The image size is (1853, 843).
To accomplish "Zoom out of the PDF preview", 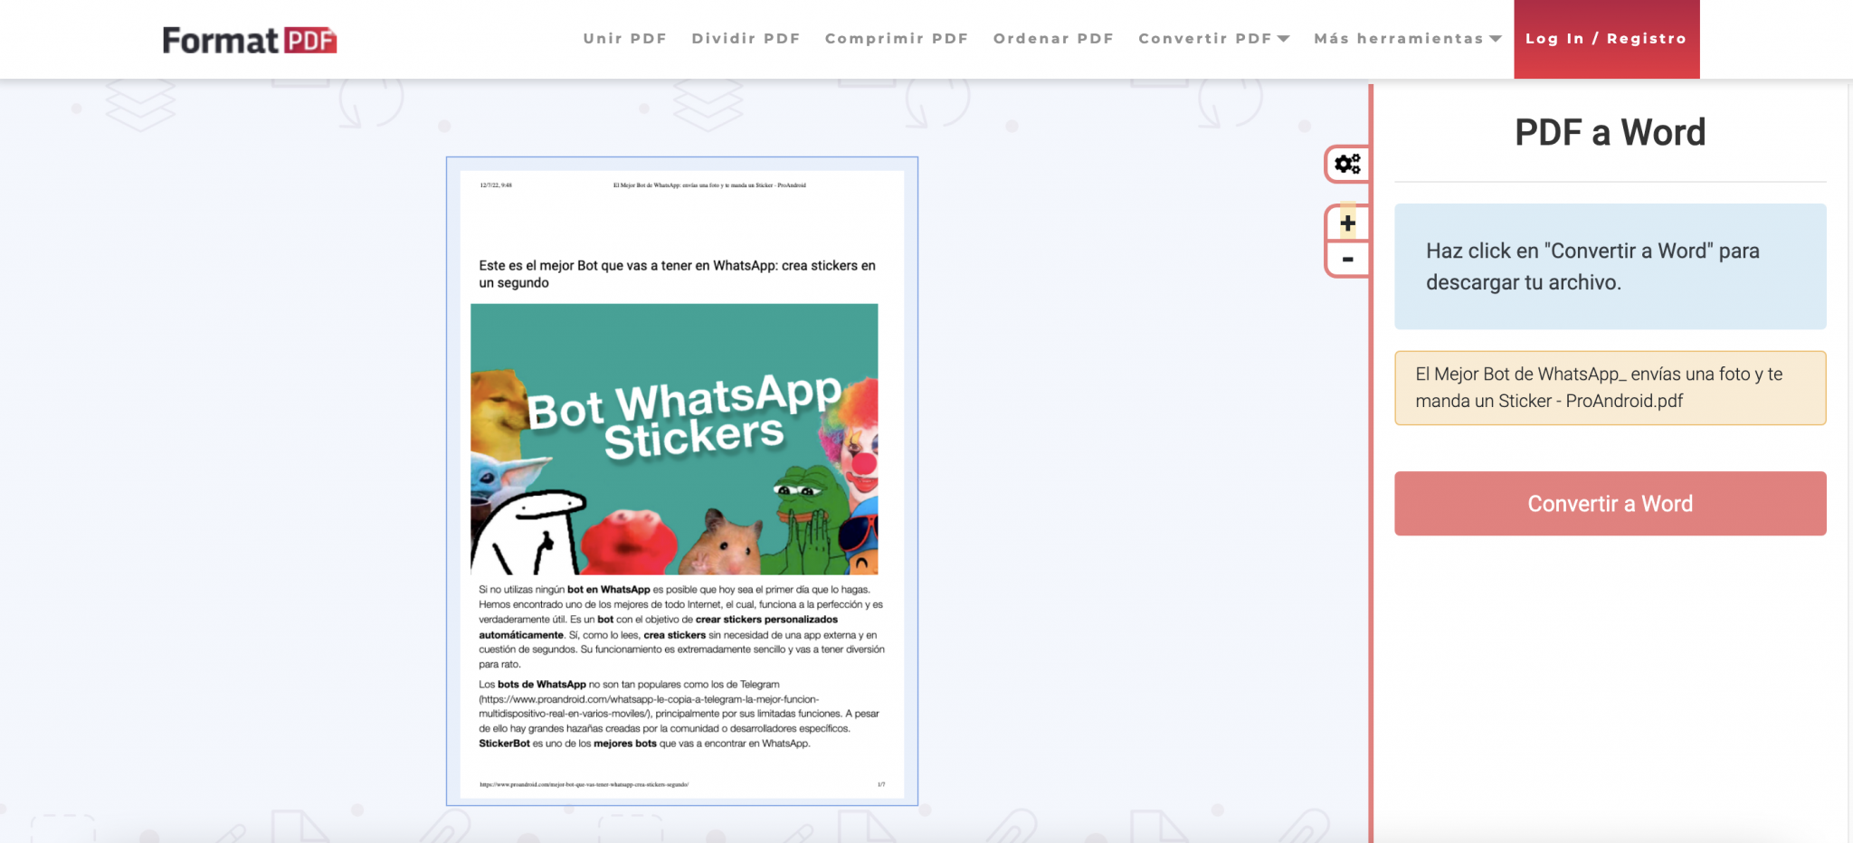I will (x=1346, y=258).
